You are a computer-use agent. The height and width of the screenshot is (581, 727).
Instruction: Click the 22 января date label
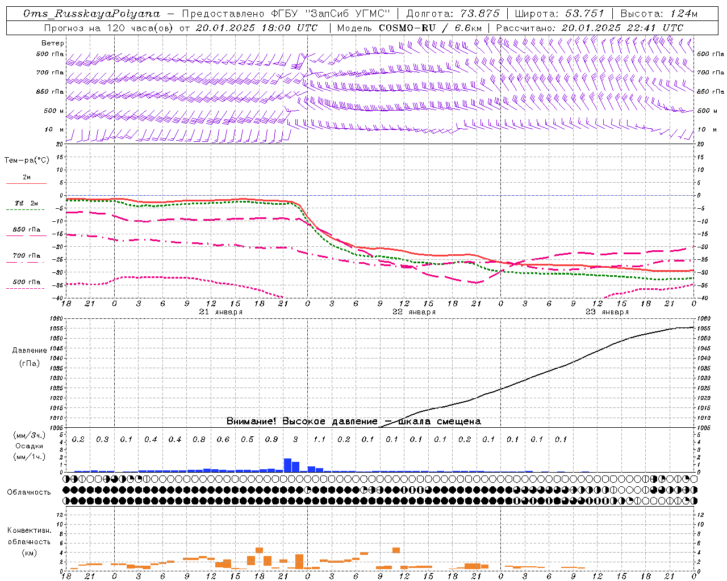414,312
